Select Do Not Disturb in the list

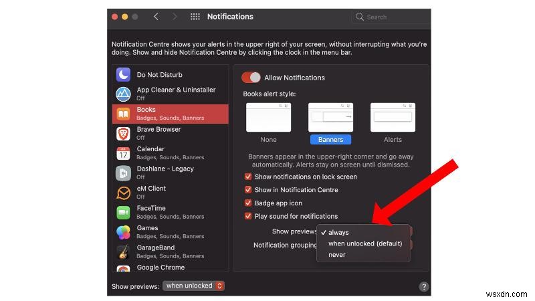(171, 75)
